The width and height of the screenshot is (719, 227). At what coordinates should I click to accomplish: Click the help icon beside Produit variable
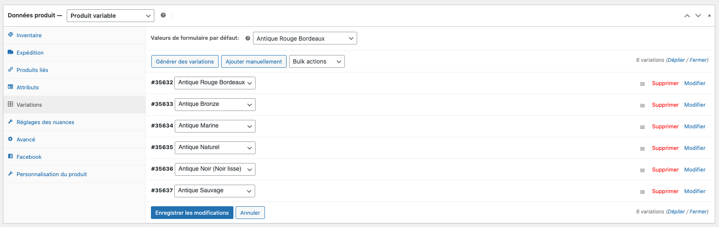[163, 15]
